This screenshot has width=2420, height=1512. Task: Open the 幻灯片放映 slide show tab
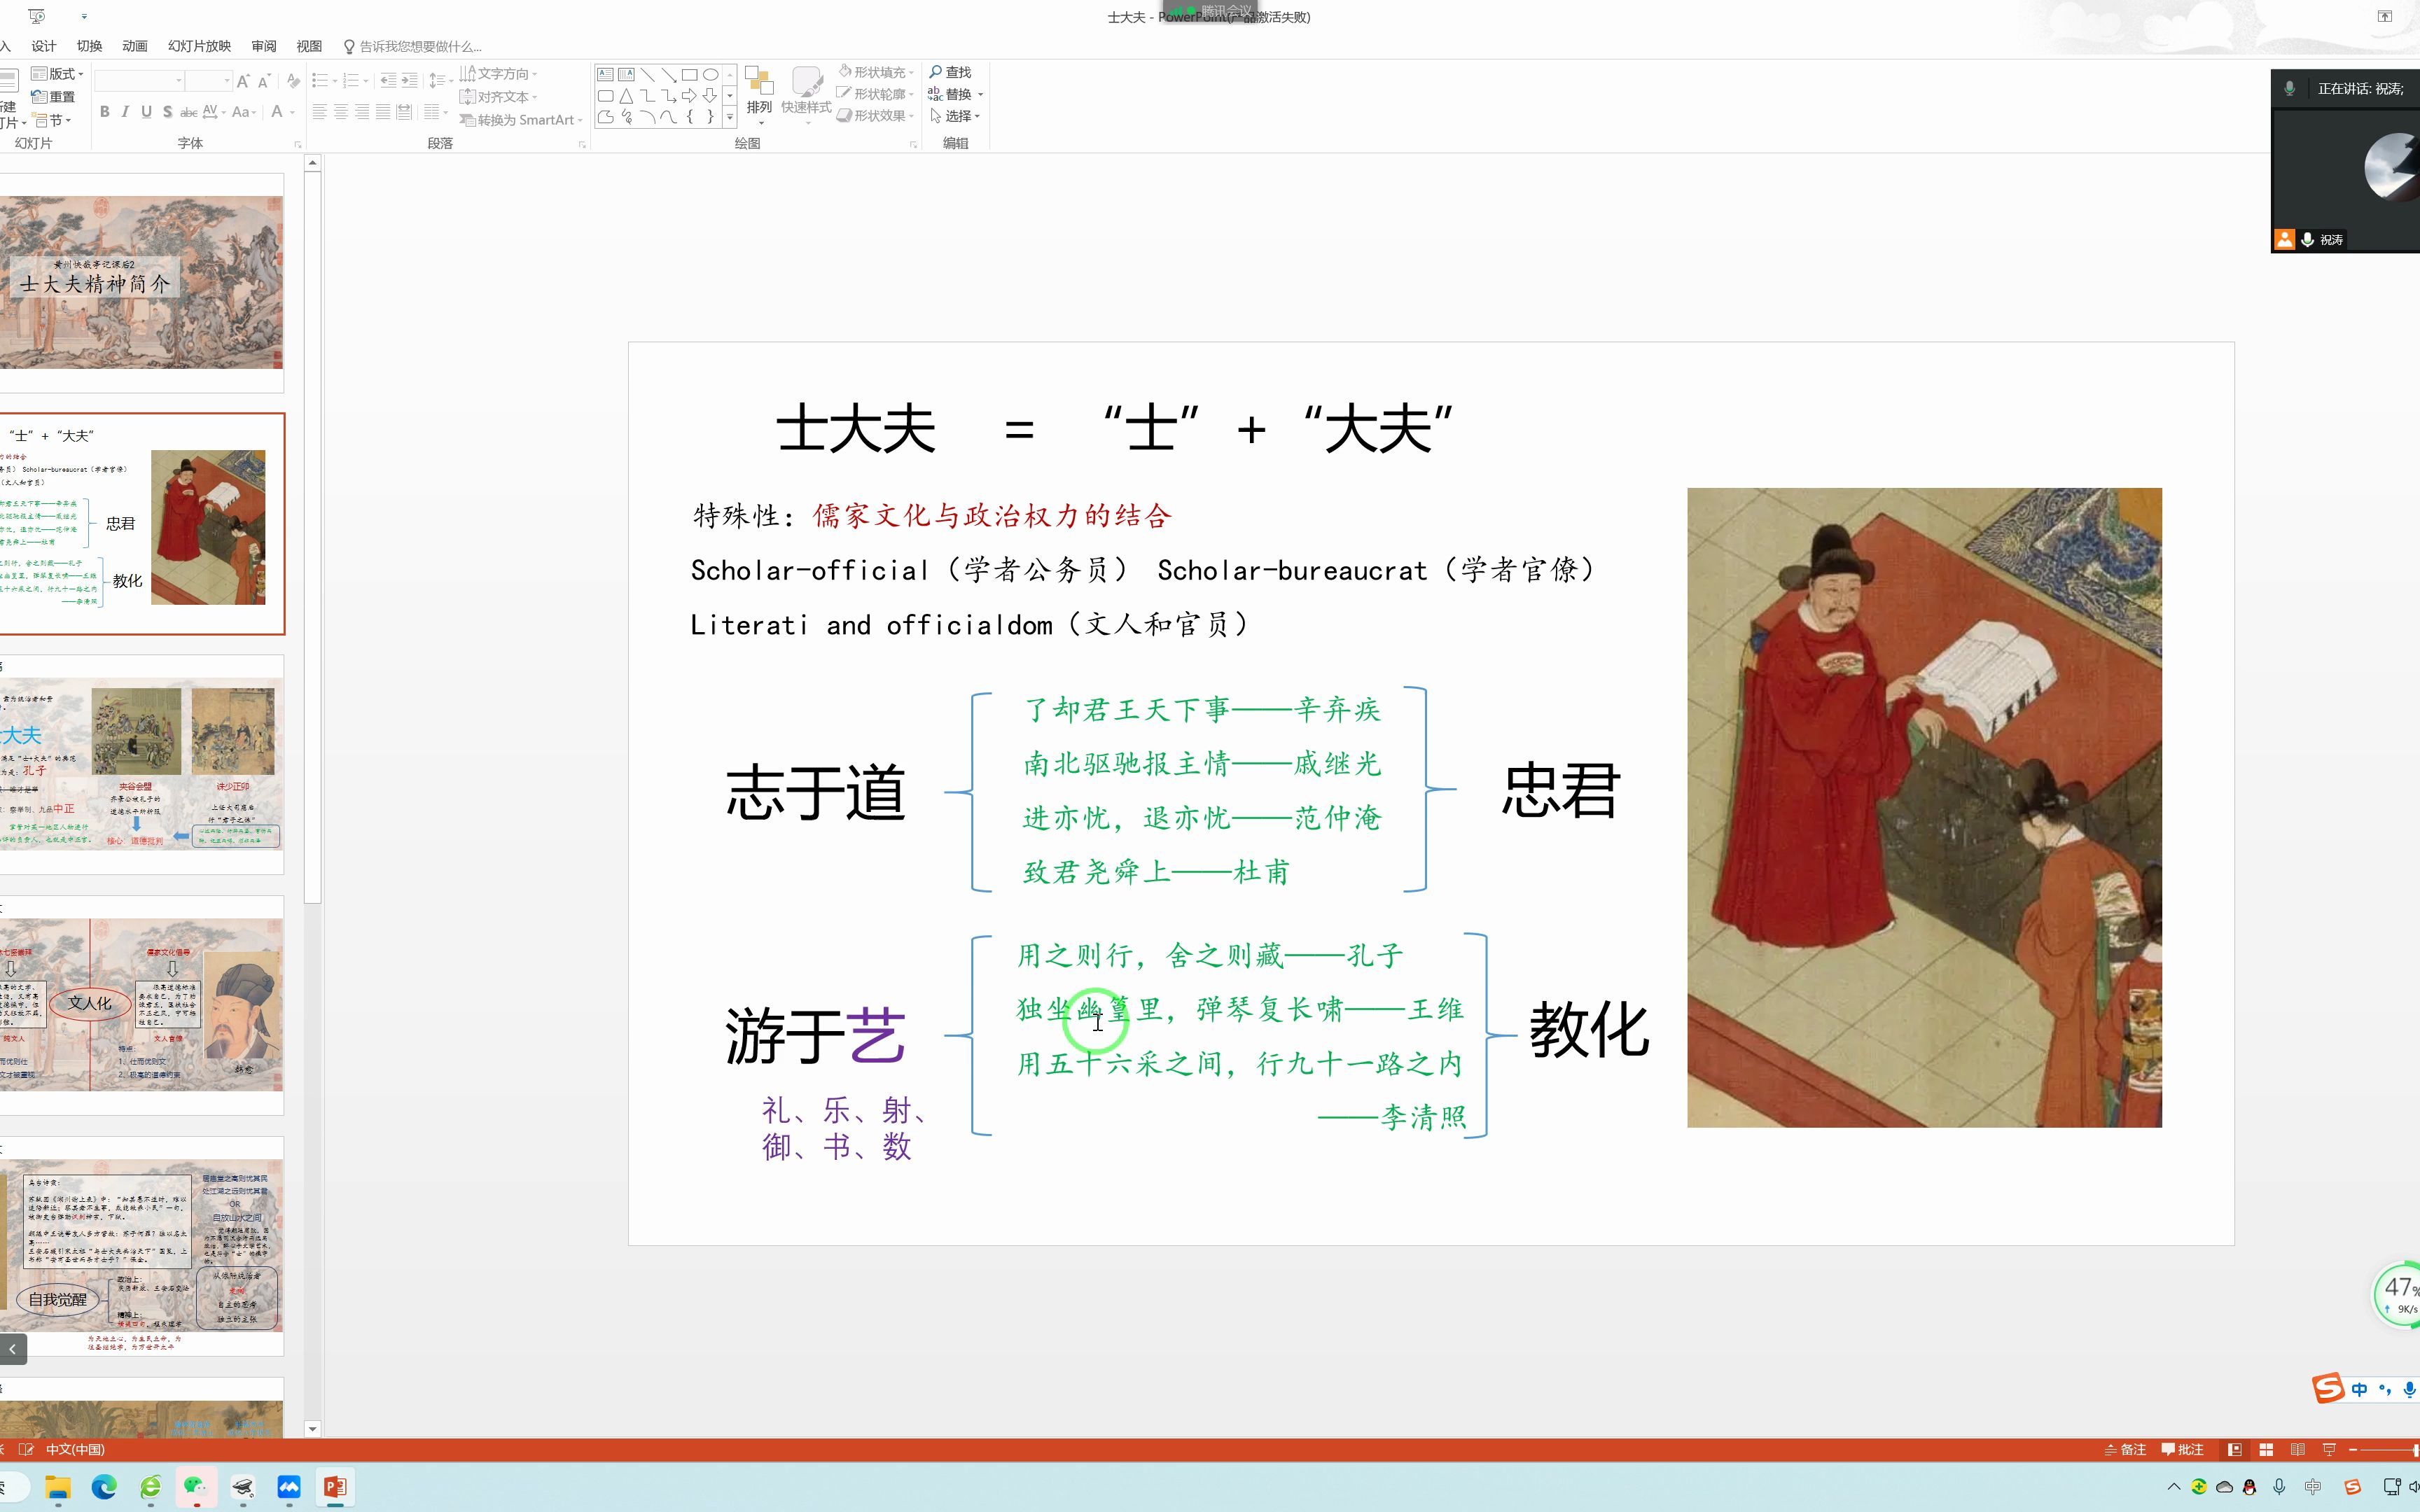click(x=199, y=46)
